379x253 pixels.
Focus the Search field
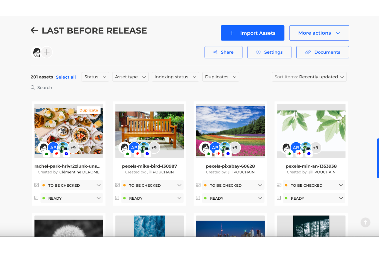[45, 88]
